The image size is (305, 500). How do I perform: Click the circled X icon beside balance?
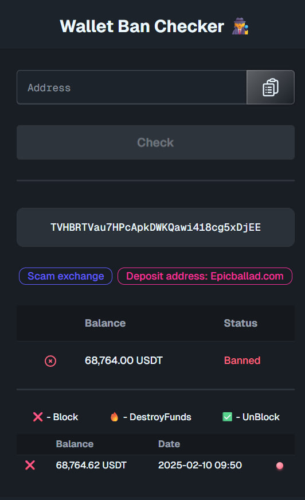50,361
